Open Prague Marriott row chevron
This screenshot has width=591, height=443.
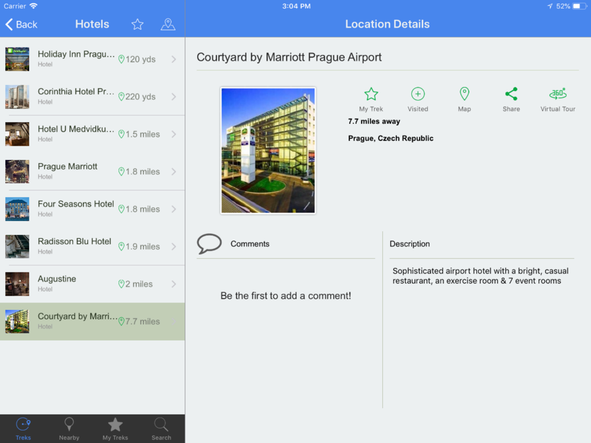[x=174, y=172]
